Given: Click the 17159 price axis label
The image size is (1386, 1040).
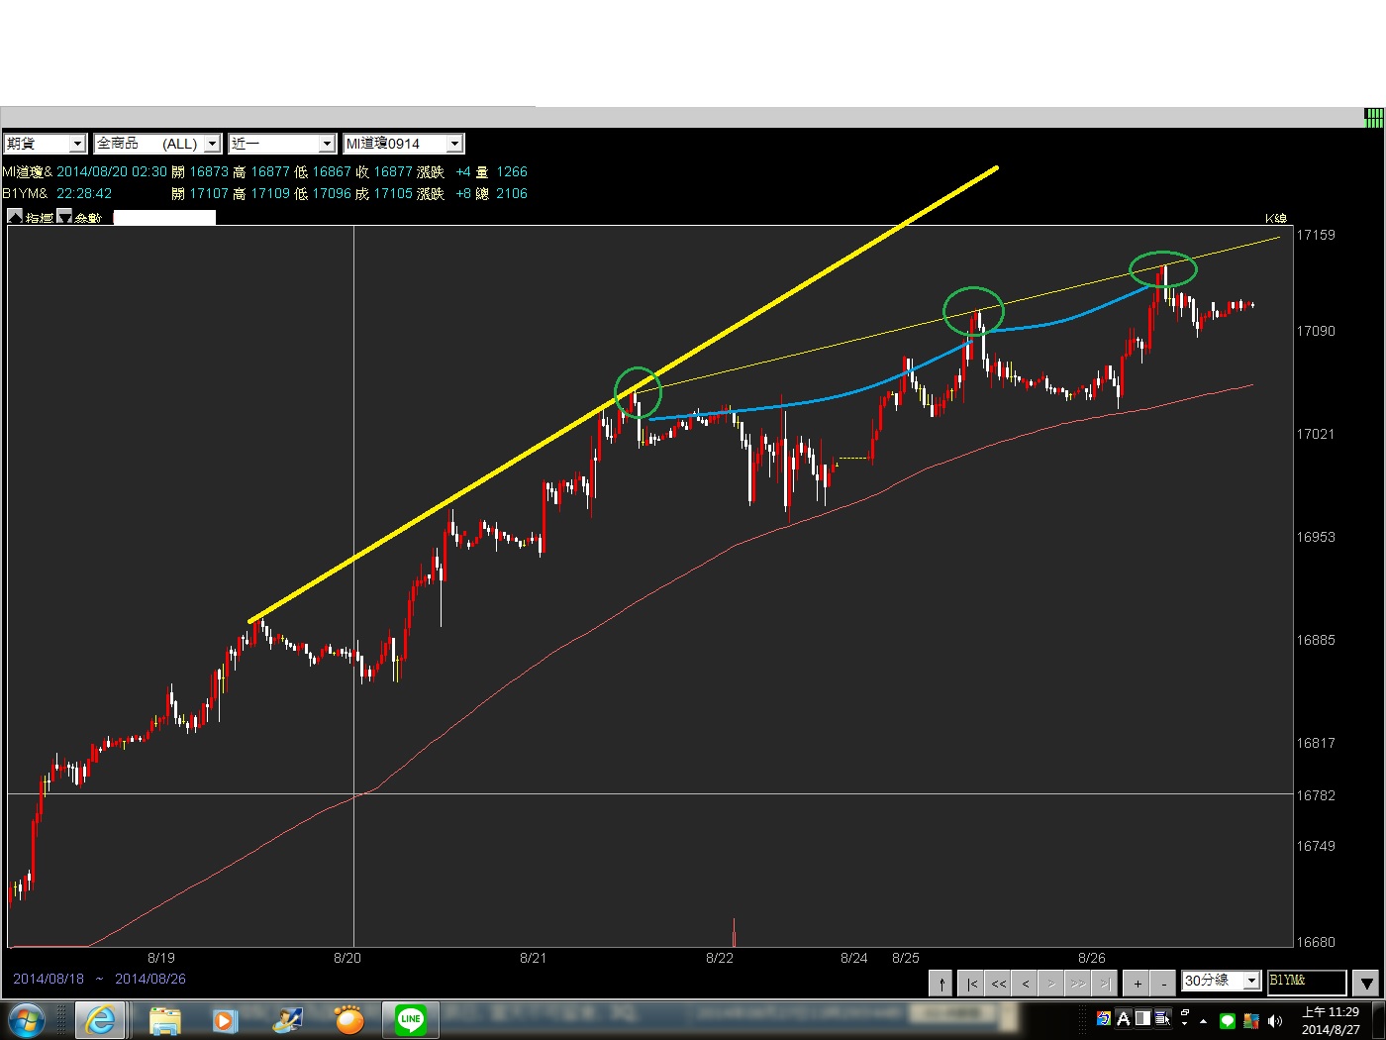Looking at the screenshot, I should [1316, 235].
